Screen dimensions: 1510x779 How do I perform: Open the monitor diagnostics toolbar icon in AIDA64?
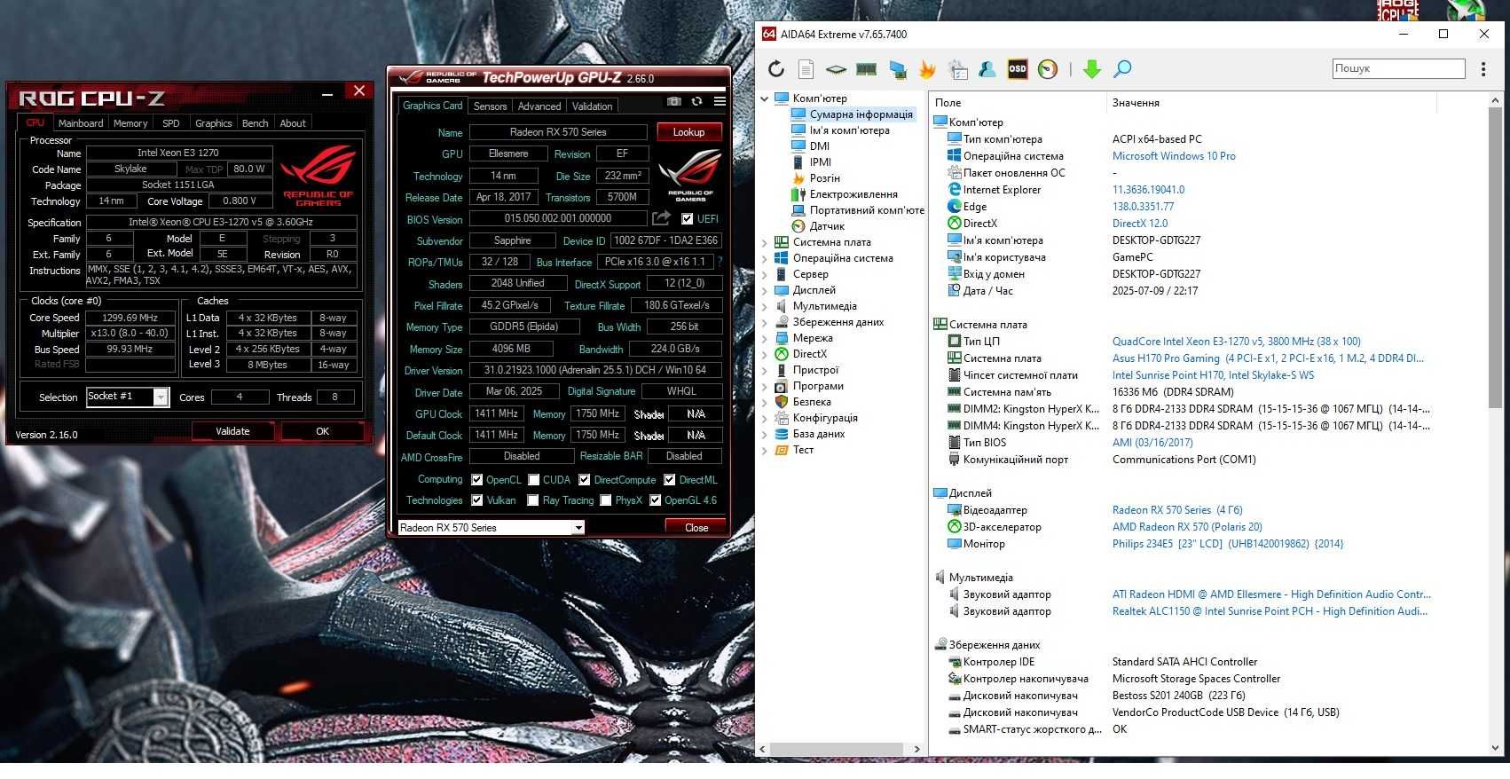point(897,69)
